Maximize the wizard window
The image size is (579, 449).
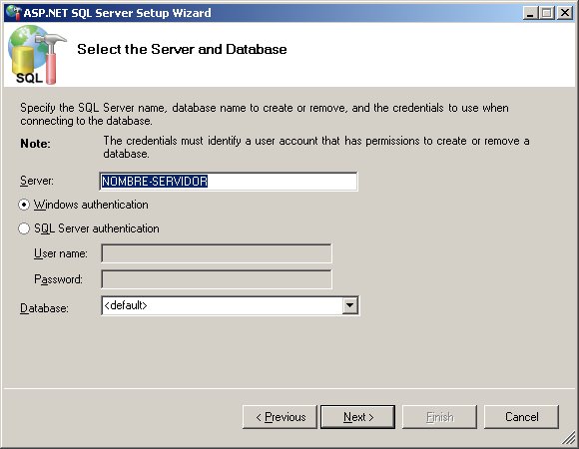pyautogui.click(x=546, y=13)
